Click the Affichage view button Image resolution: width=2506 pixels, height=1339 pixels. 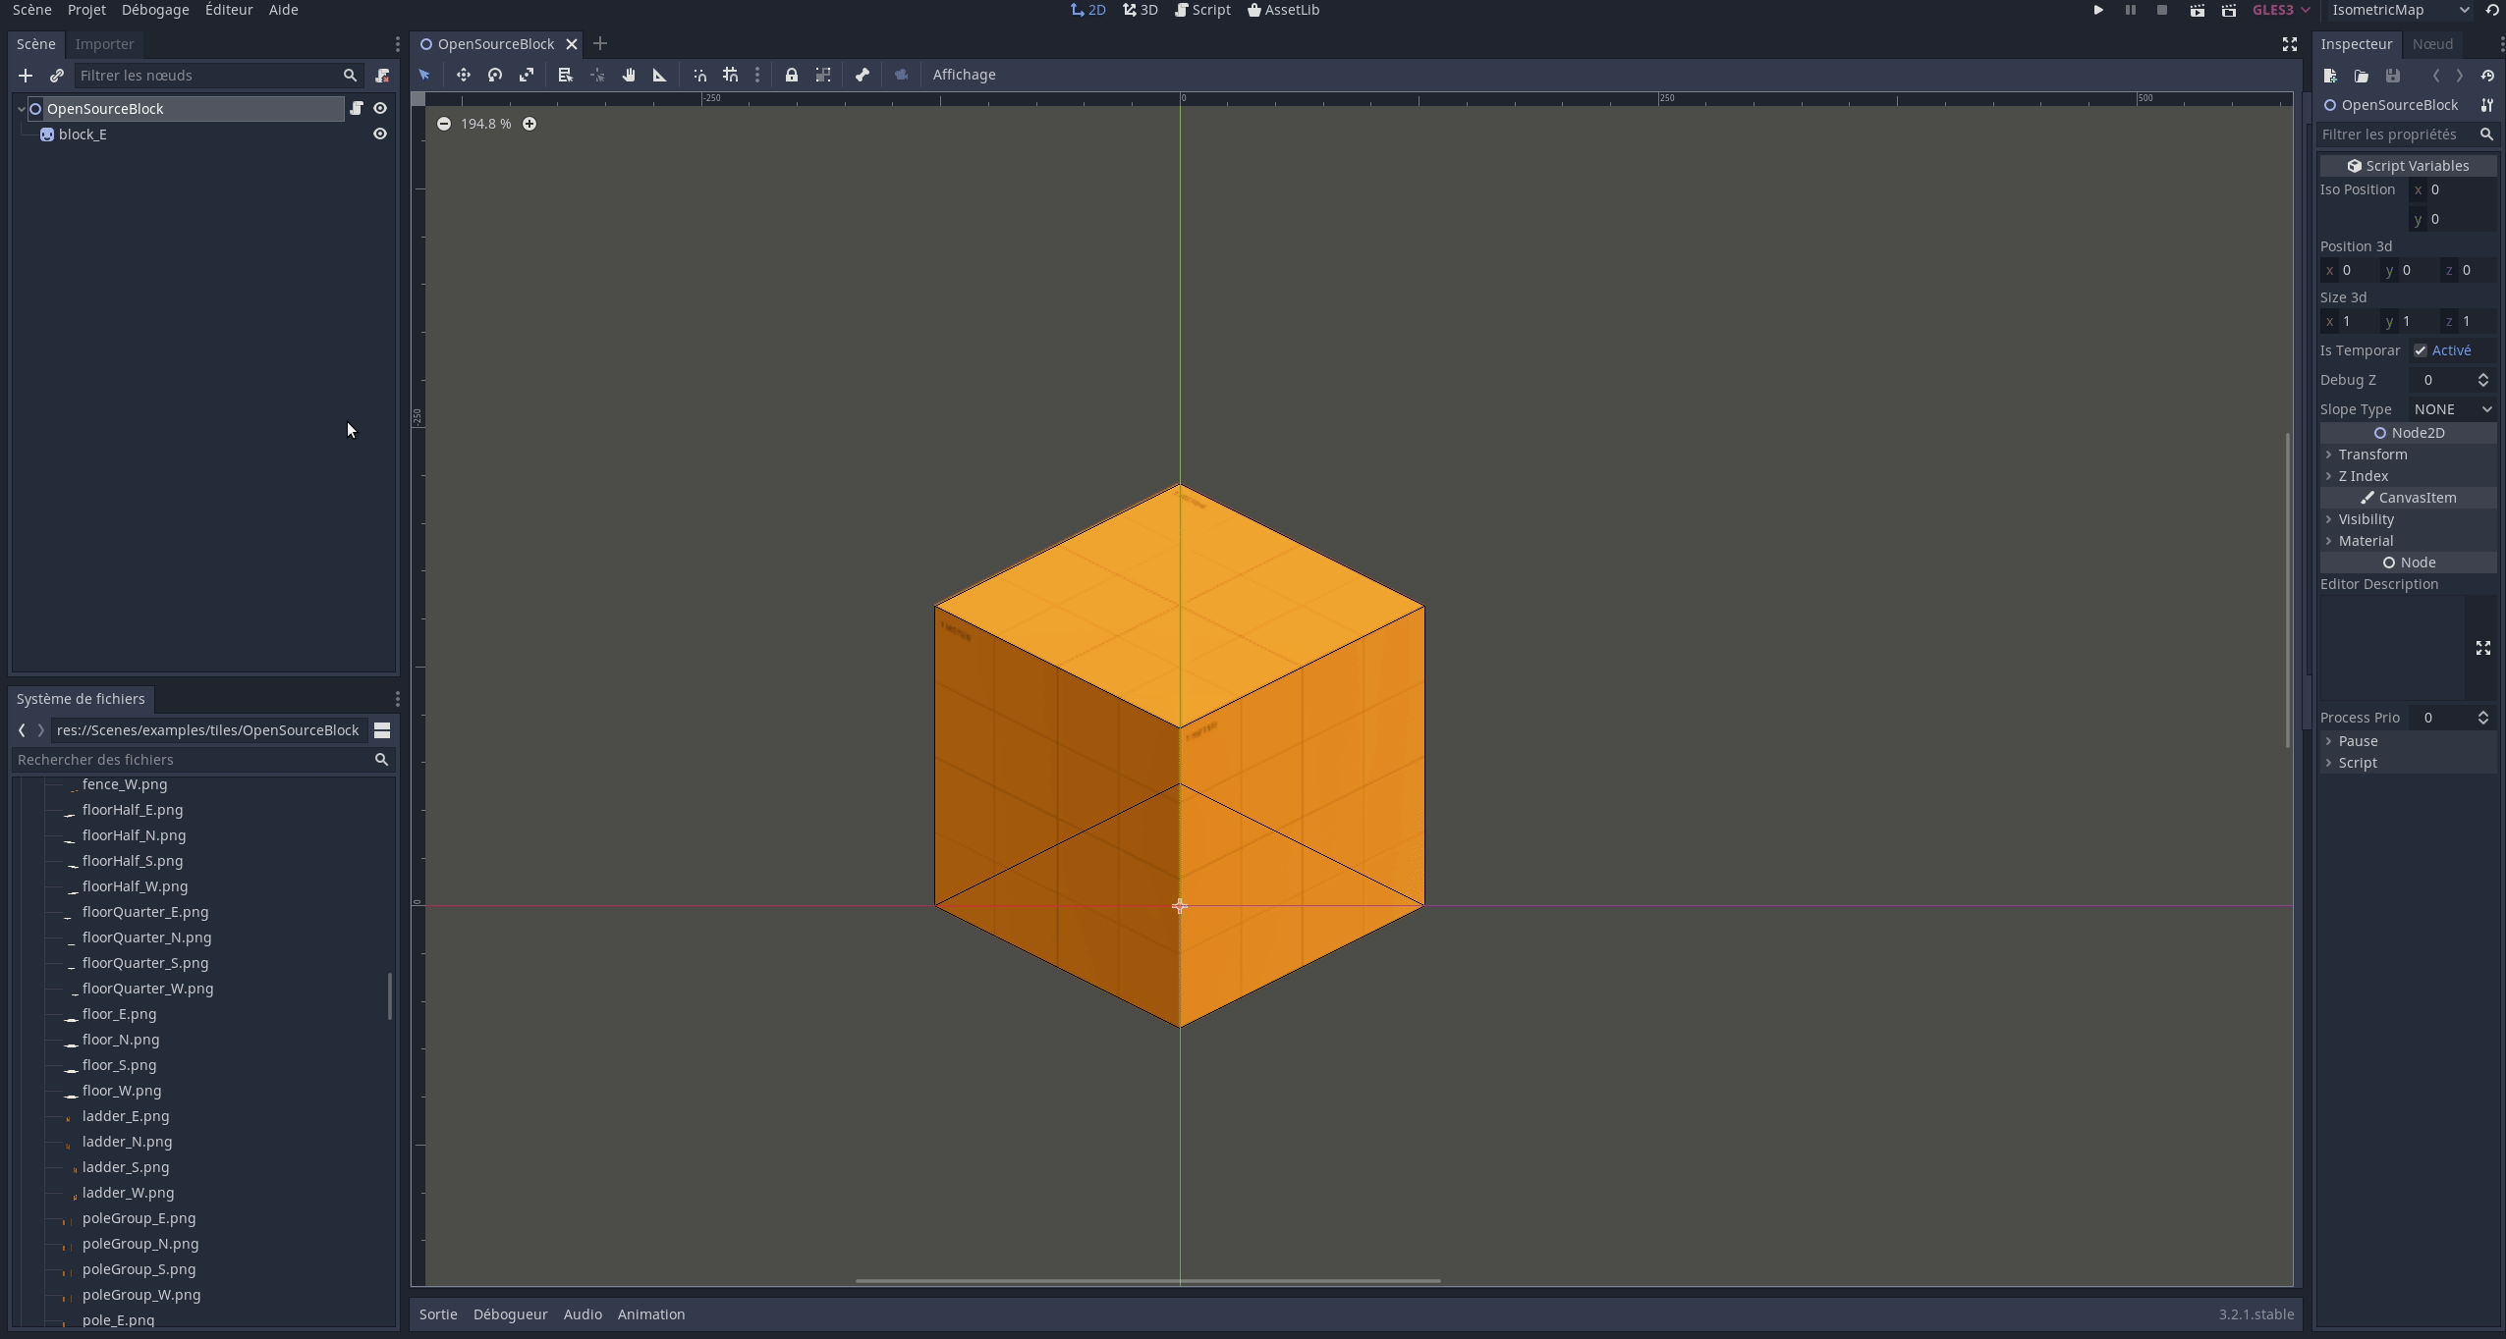pyautogui.click(x=964, y=75)
